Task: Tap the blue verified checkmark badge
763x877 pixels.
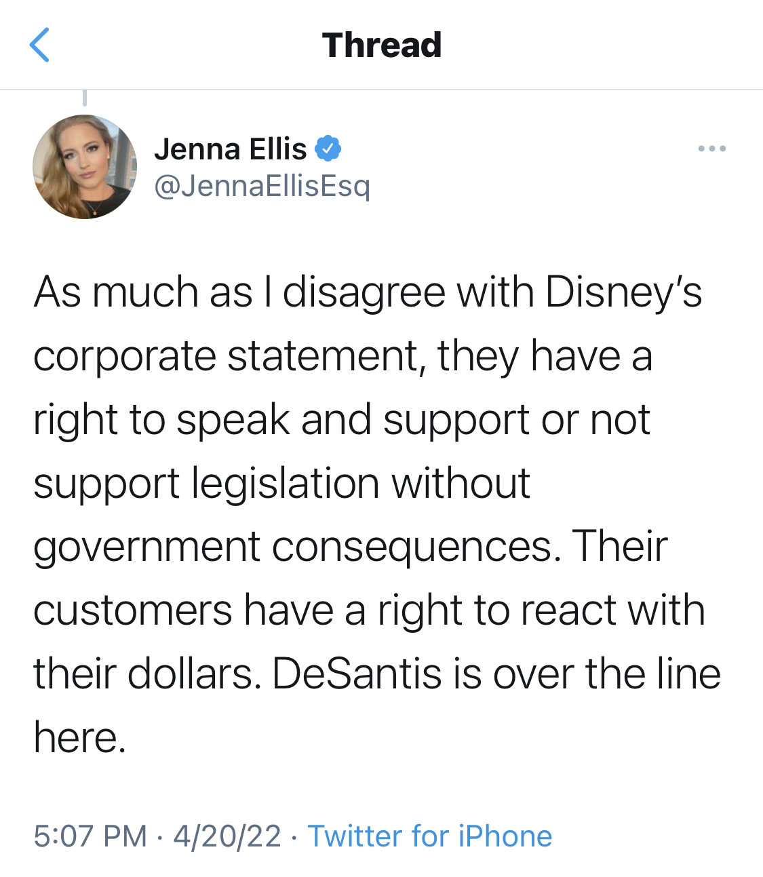Action: (x=328, y=149)
